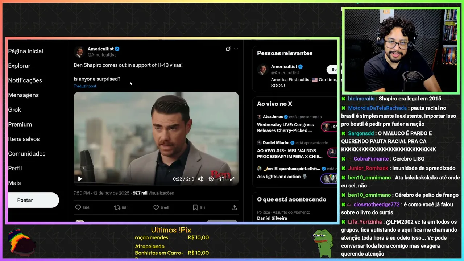464x261 pixels.
Task: Click the Grok explain icon on post
Action: click(228, 49)
